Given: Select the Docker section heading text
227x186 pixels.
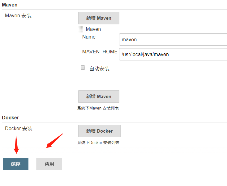Looking at the screenshot, I should (x=11, y=118).
